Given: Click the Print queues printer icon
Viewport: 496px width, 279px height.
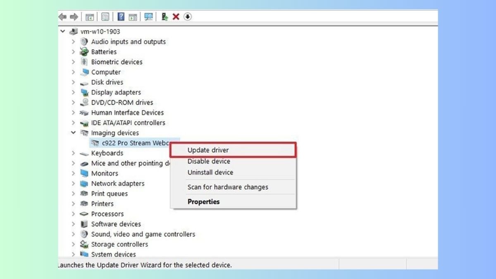Looking at the screenshot, I should coord(84,193).
